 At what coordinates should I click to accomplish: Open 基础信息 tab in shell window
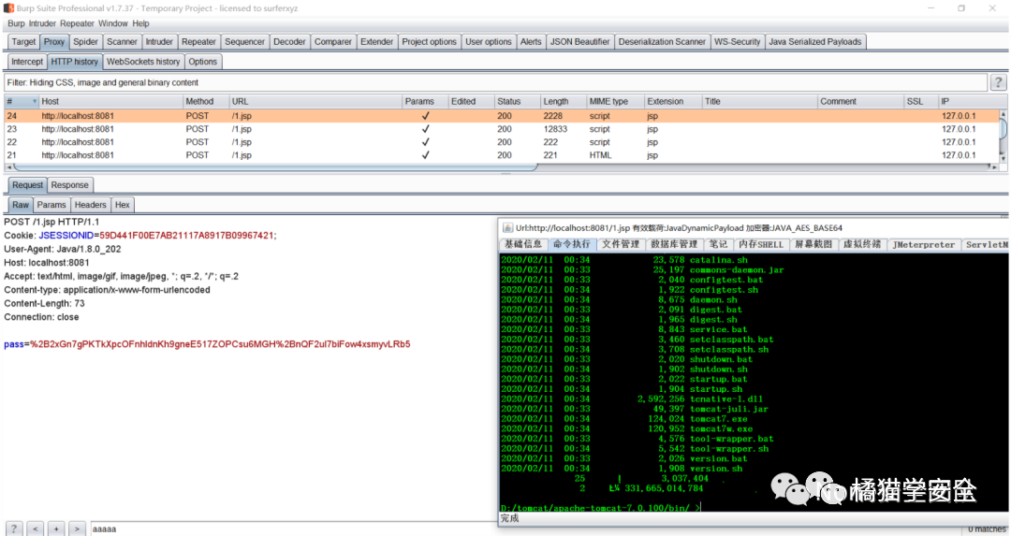pos(523,245)
